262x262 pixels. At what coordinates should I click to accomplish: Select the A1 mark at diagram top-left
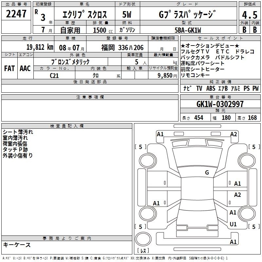[160, 134]
